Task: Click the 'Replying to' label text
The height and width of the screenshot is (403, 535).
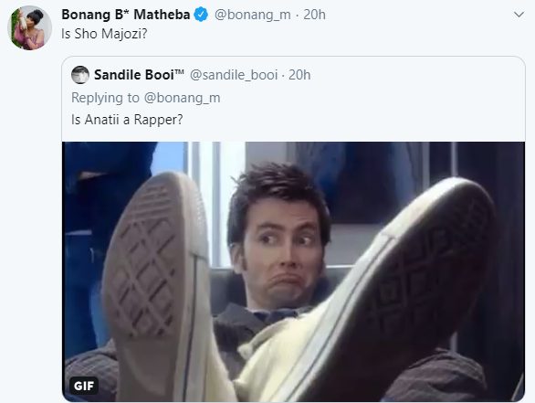Action: point(105,98)
